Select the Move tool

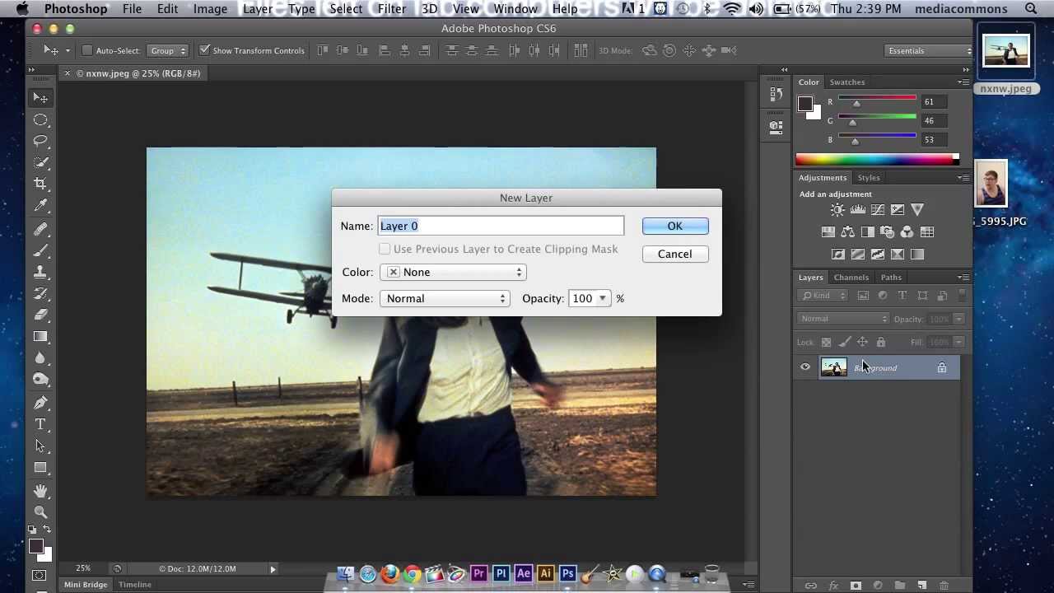tap(40, 98)
